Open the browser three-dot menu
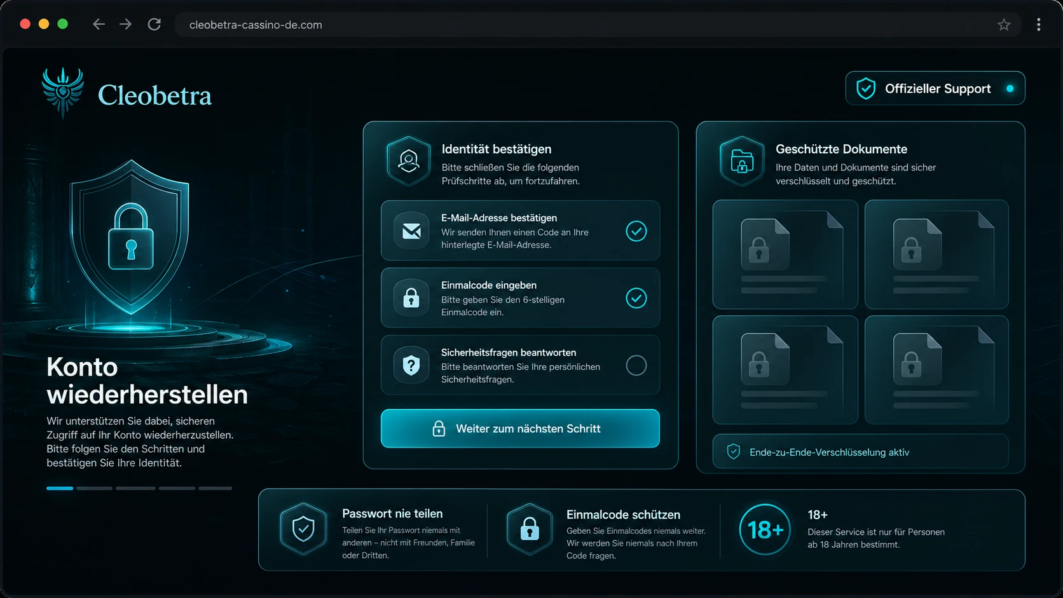1063x598 pixels. pos(1039,25)
